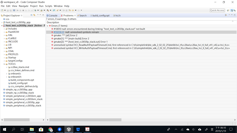The image size is (237, 133).
Task: Minimize the Project Explorer panel
Action: (x=40, y=15)
